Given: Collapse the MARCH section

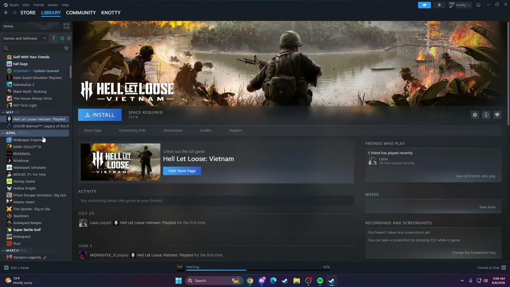Looking at the screenshot, I should [4, 251].
